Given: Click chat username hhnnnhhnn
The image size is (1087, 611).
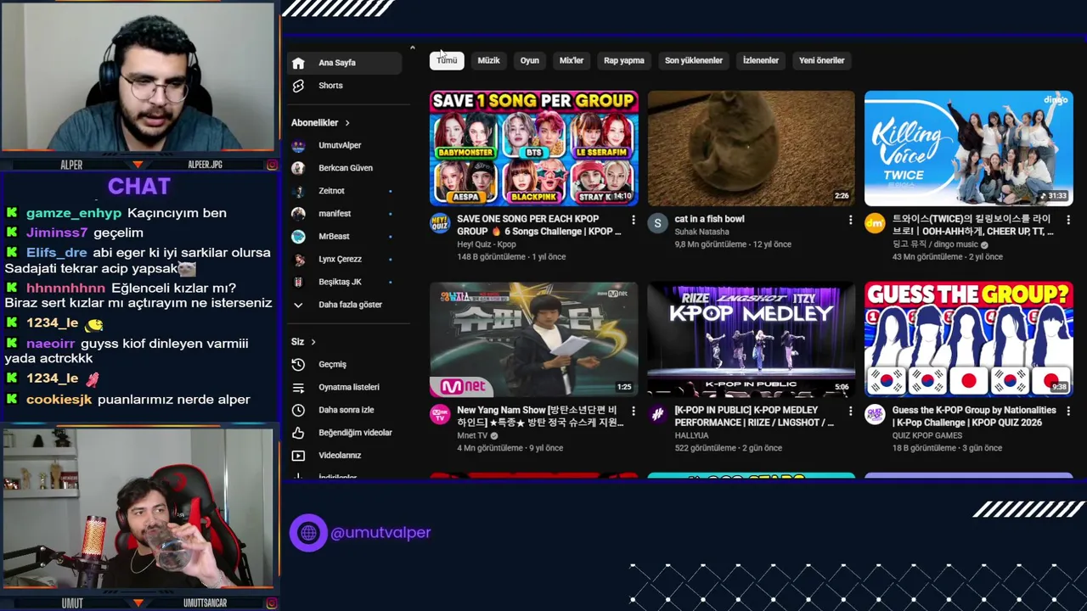Looking at the screenshot, I should (65, 288).
